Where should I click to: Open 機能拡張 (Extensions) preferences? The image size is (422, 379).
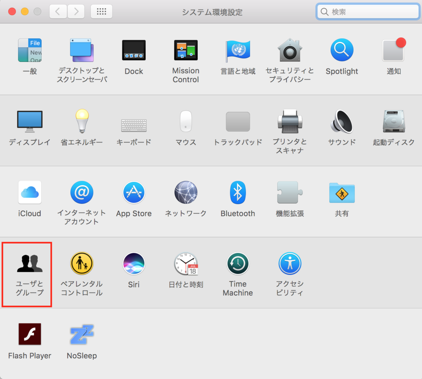(x=290, y=192)
